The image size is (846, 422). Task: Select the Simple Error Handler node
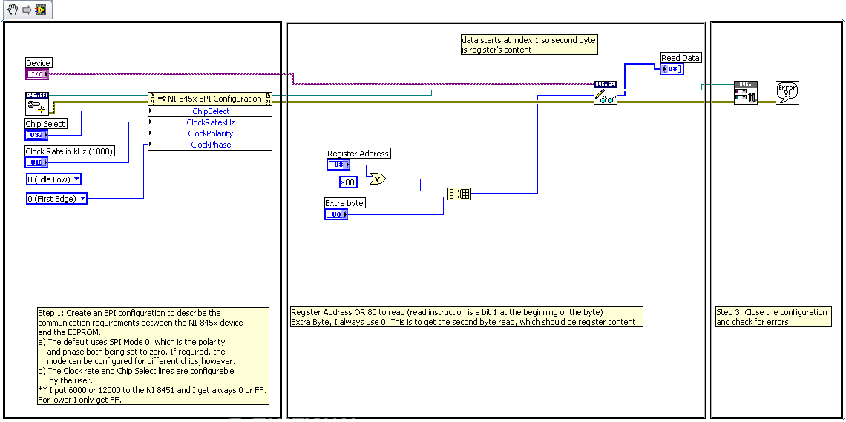[x=787, y=93]
